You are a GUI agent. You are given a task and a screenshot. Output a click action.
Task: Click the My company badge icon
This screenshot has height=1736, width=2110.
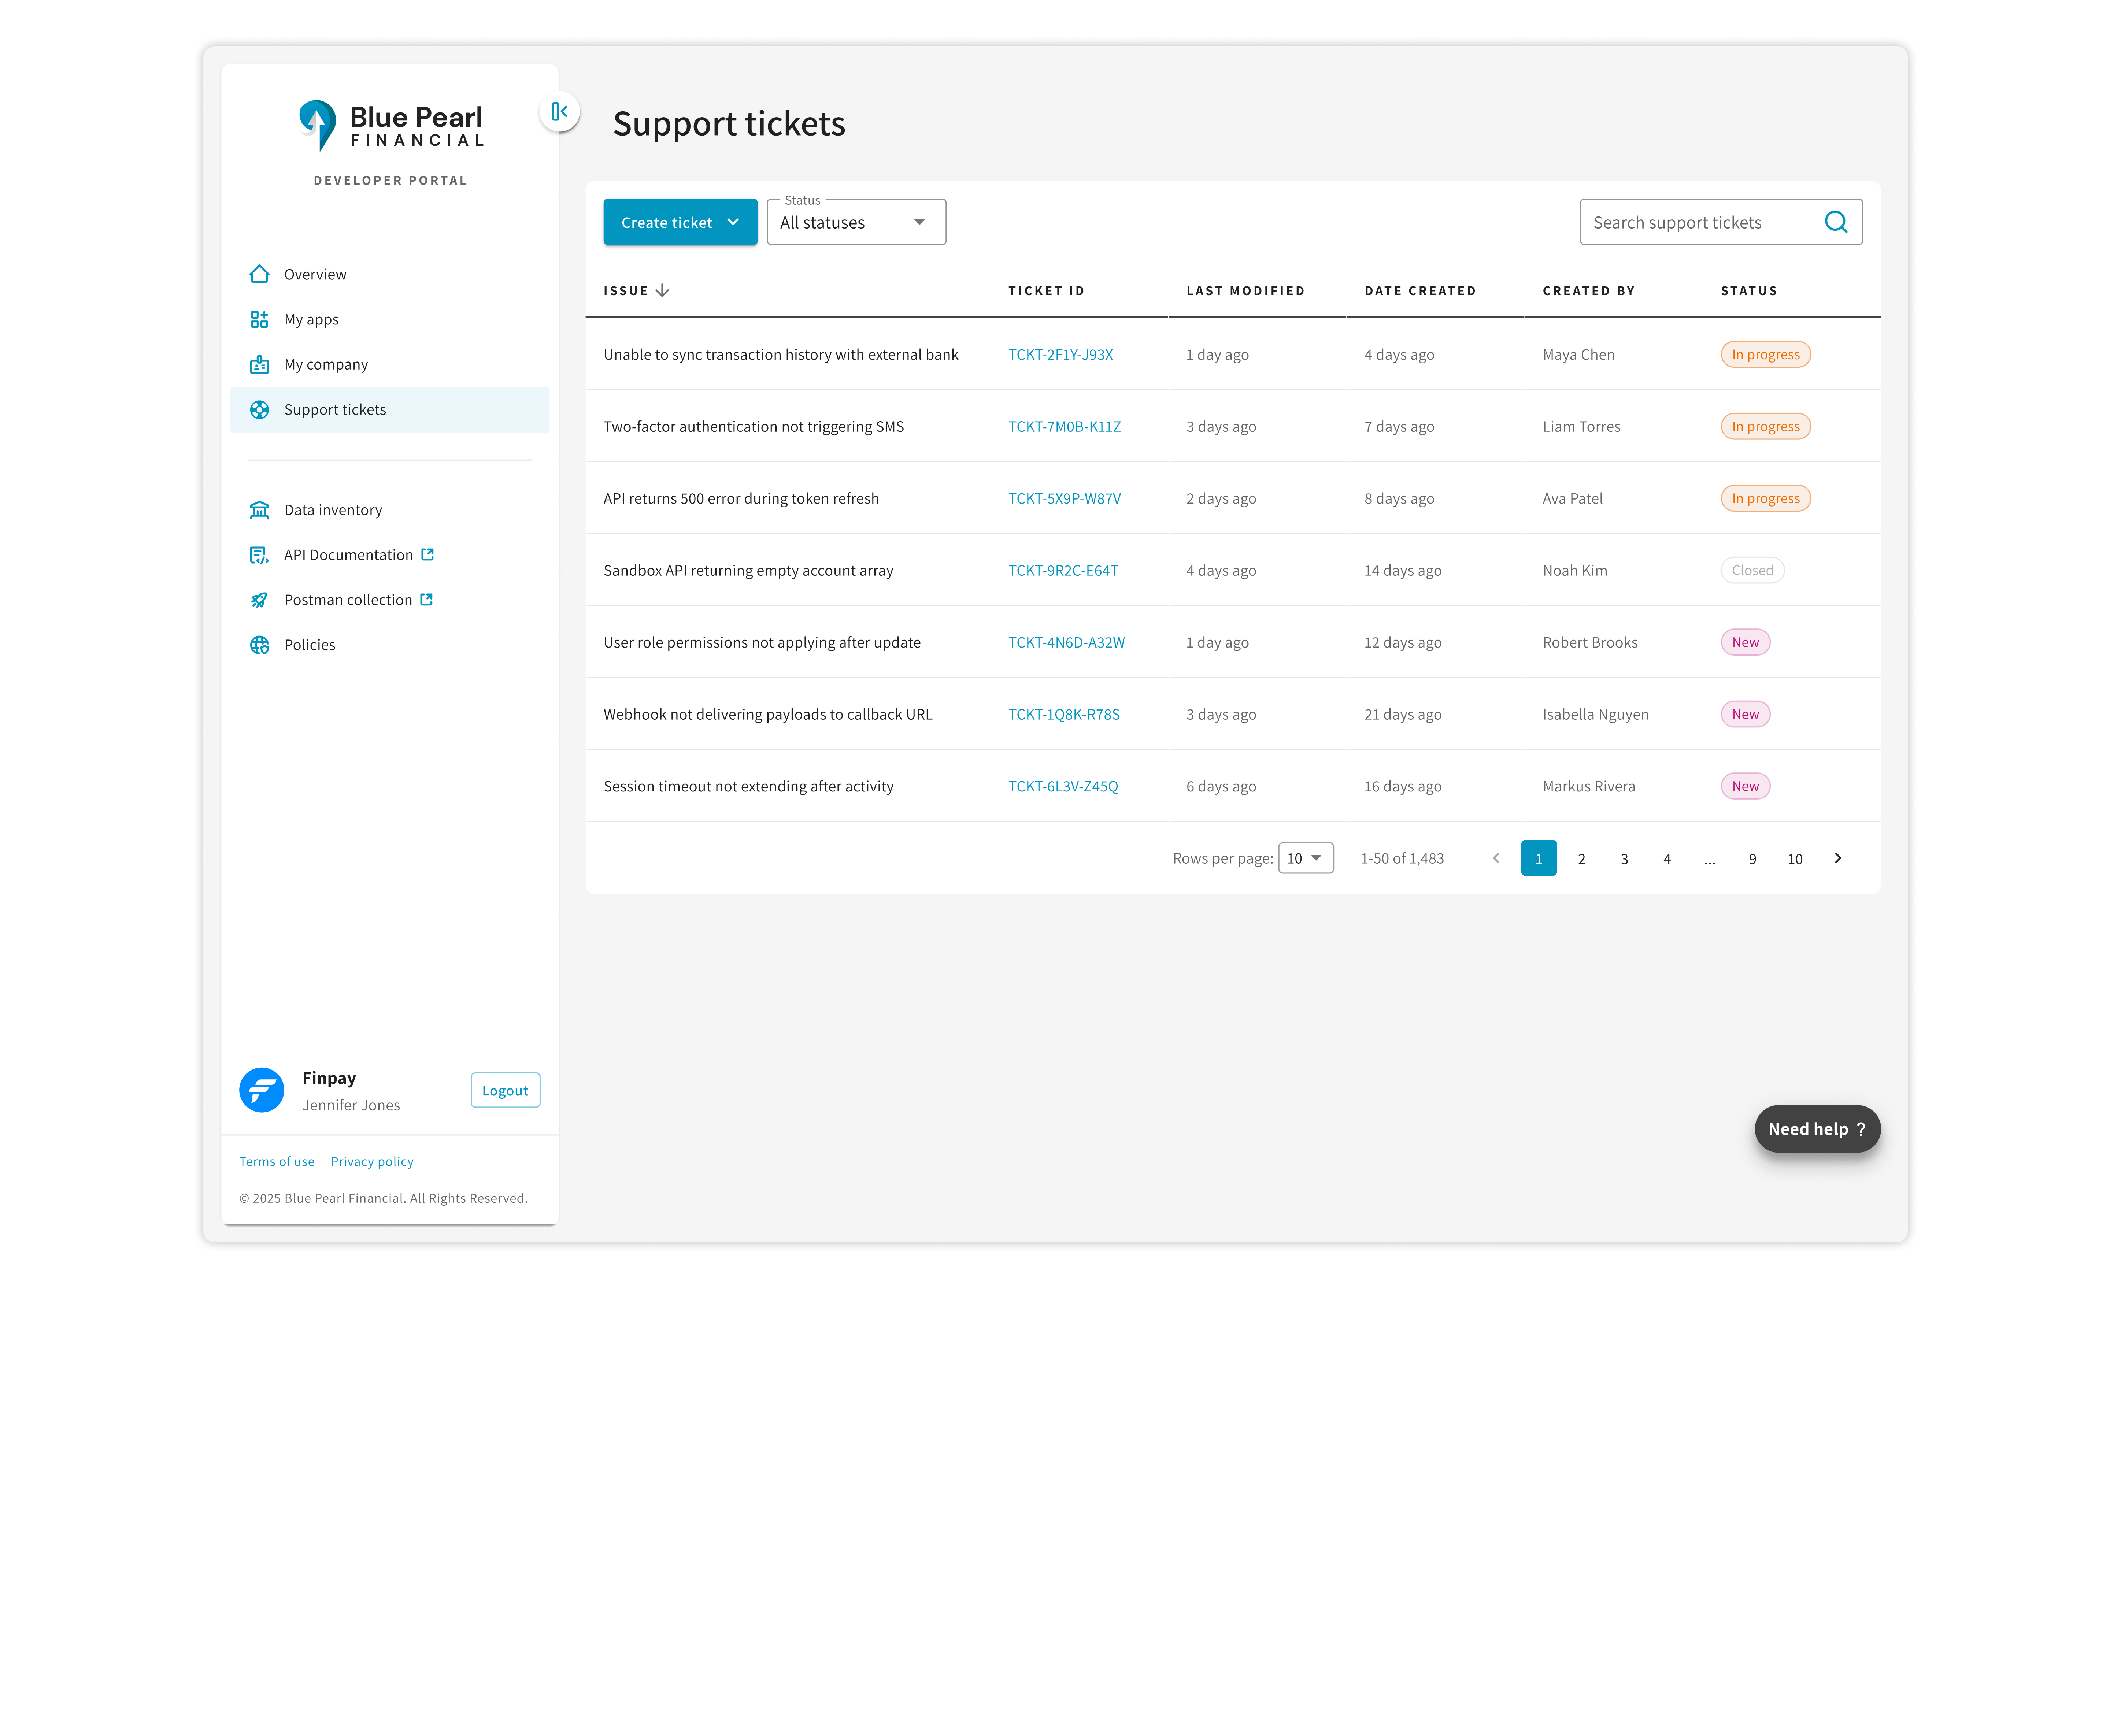click(259, 364)
